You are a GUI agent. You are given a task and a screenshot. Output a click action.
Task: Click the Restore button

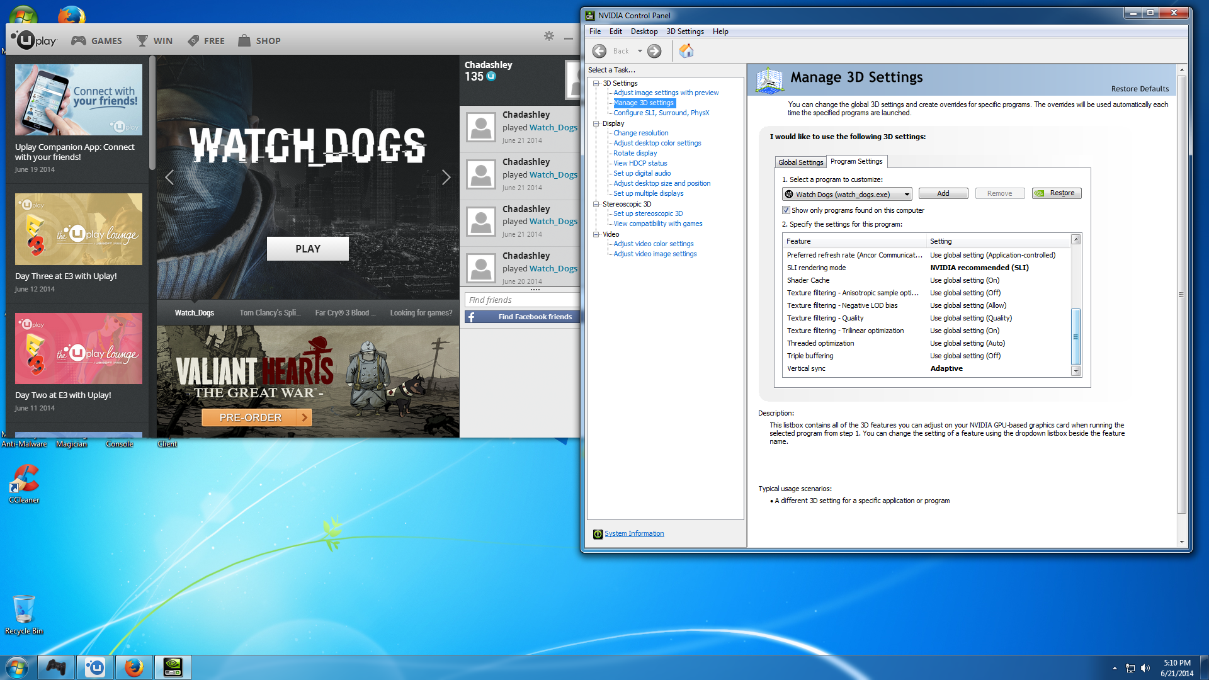tap(1057, 193)
